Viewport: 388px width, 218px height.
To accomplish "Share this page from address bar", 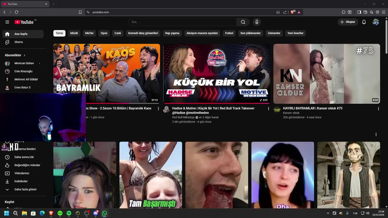I will [285, 12].
